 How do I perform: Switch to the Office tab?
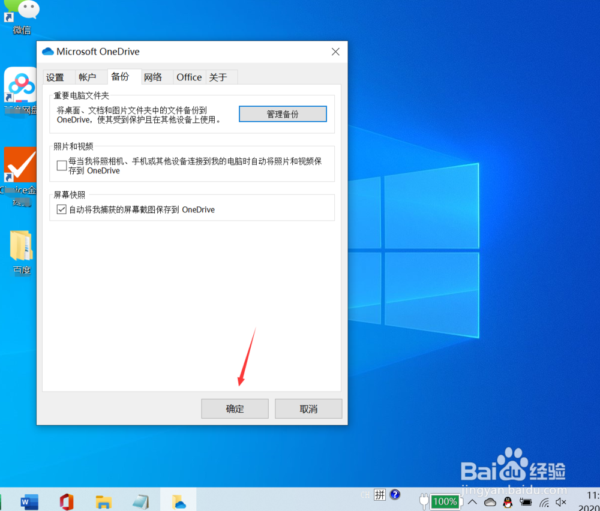click(190, 77)
